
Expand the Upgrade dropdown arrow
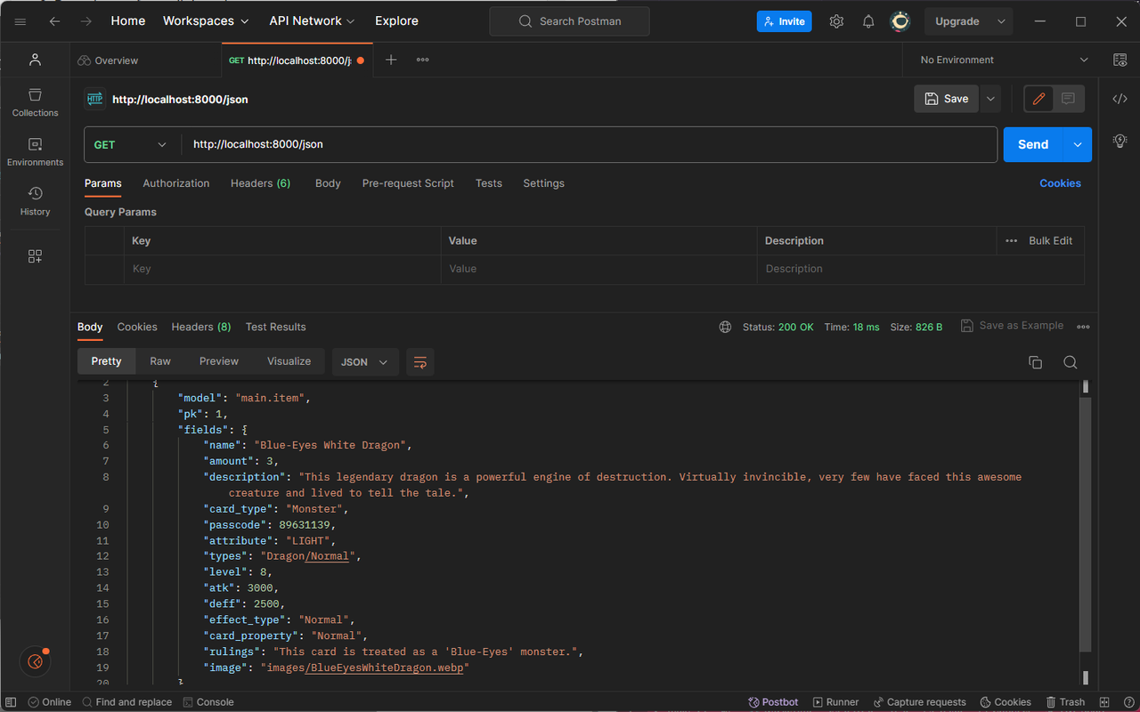(1001, 21)
